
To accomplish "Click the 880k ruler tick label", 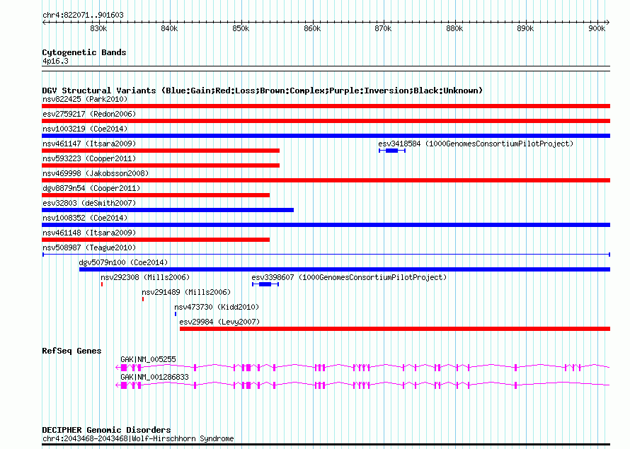I will tap(454, 28).
